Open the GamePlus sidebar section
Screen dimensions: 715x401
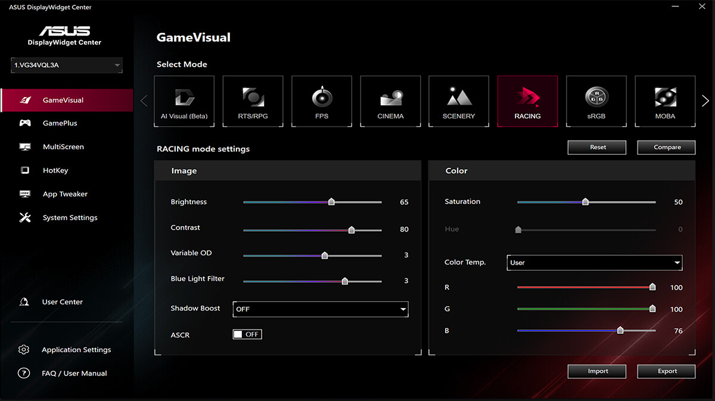click(x=57, y=123)
